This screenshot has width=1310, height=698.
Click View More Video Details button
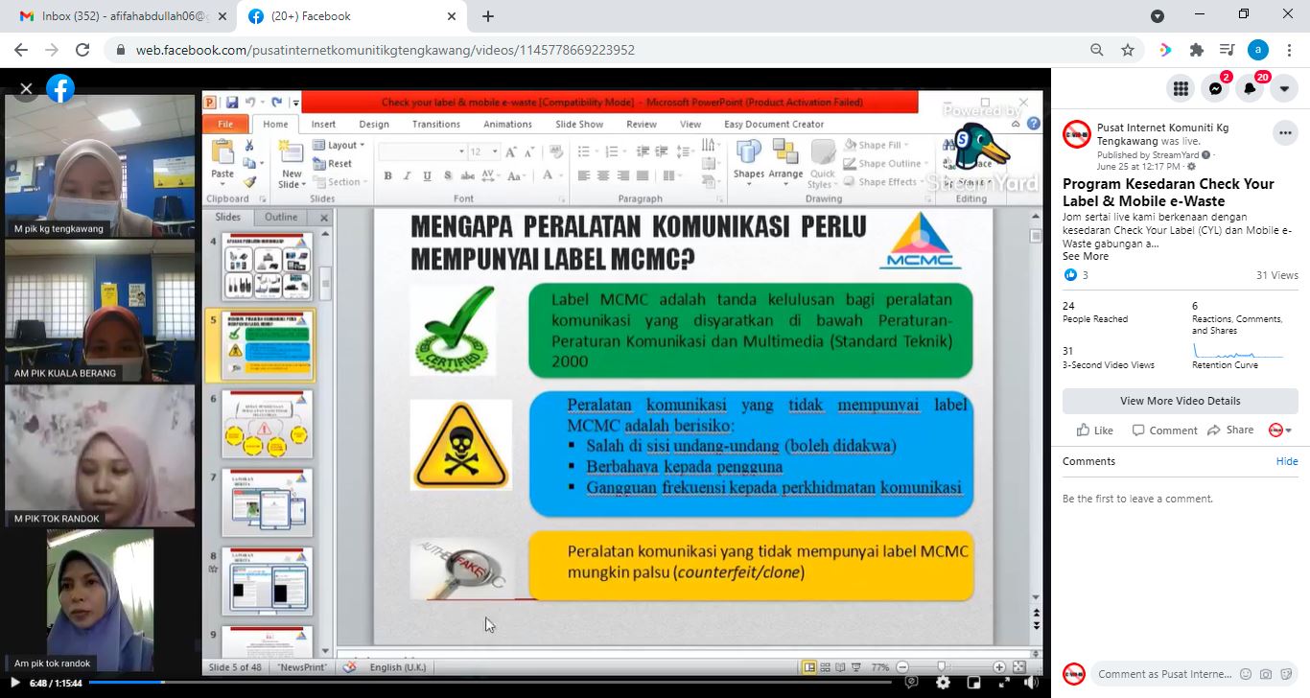click(1181, 401)
